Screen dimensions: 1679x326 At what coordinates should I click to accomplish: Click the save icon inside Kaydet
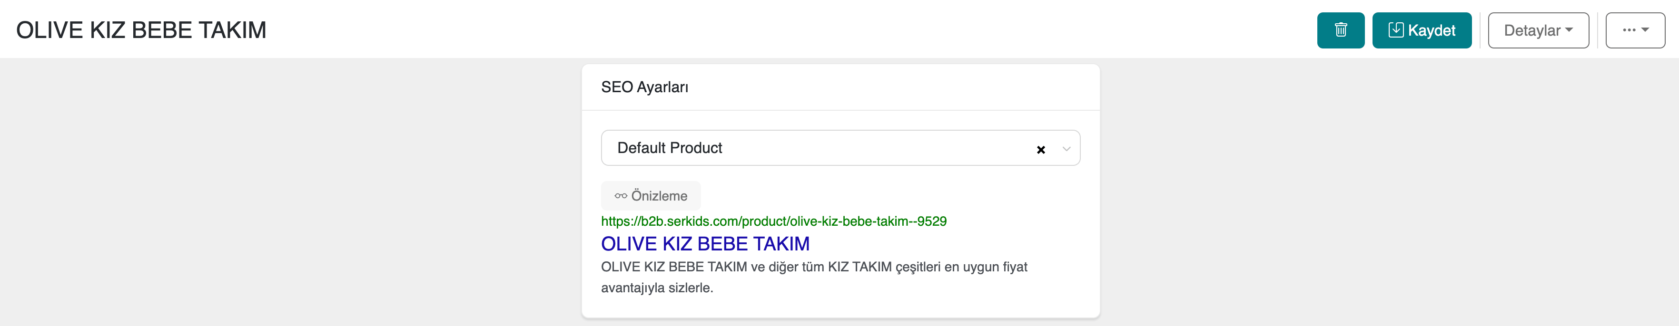(1395, 30)
